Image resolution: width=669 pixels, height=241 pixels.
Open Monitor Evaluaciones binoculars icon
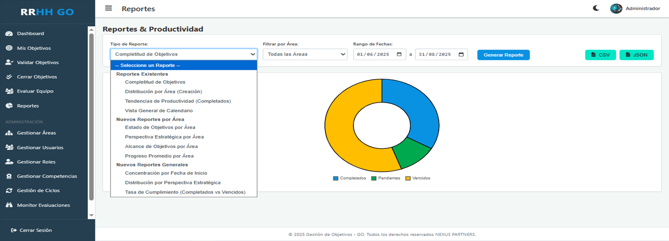pyautogui.click(x=9, y=205)
